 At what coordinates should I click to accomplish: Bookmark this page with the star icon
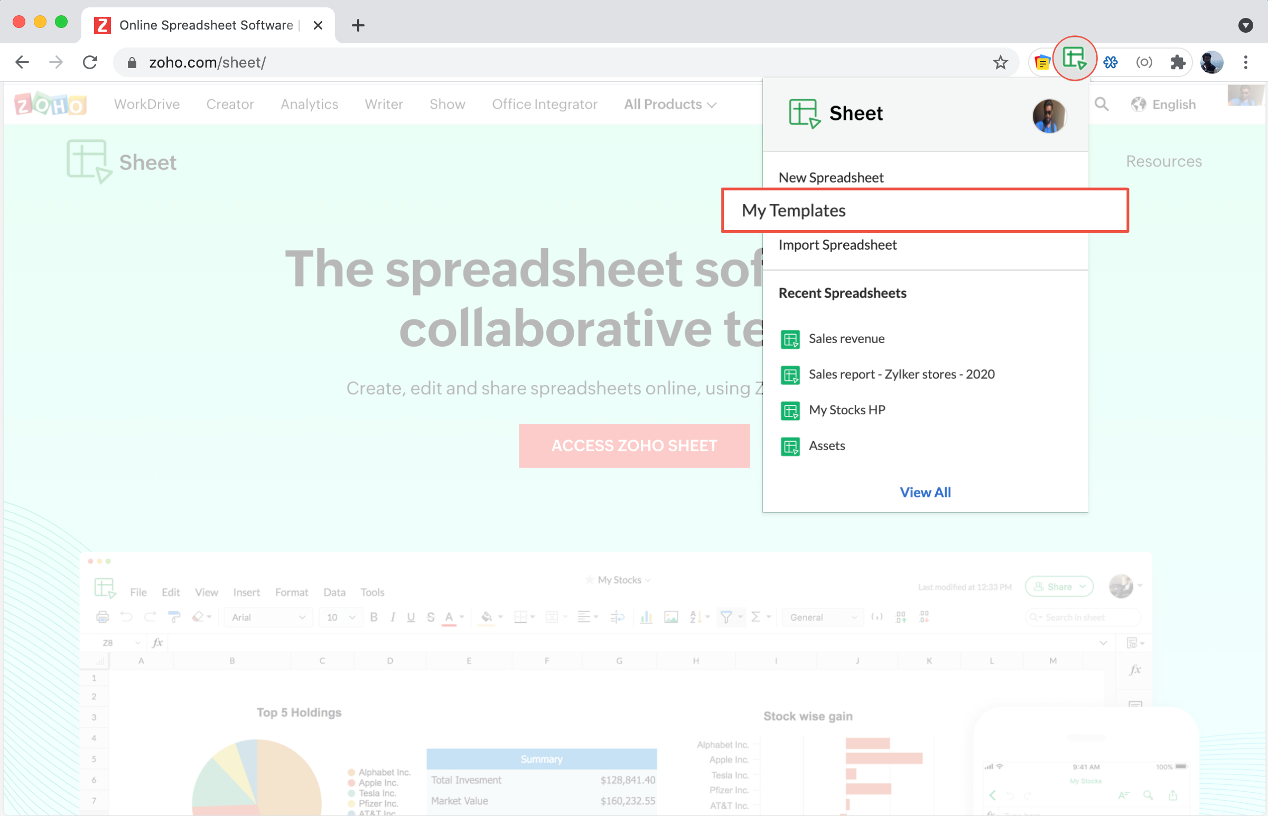[x=1000, y=62]
